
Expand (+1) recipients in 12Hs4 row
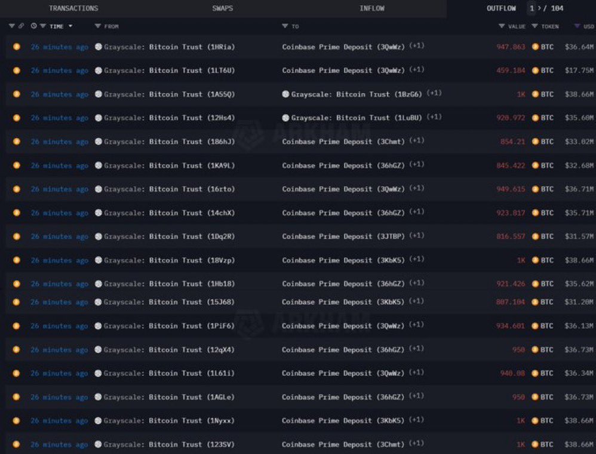click(x=434, y=116)
